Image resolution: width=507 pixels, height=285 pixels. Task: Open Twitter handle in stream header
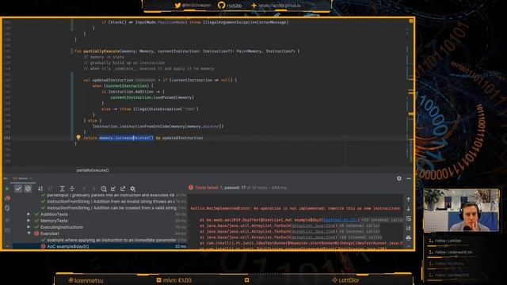(193, 6)
